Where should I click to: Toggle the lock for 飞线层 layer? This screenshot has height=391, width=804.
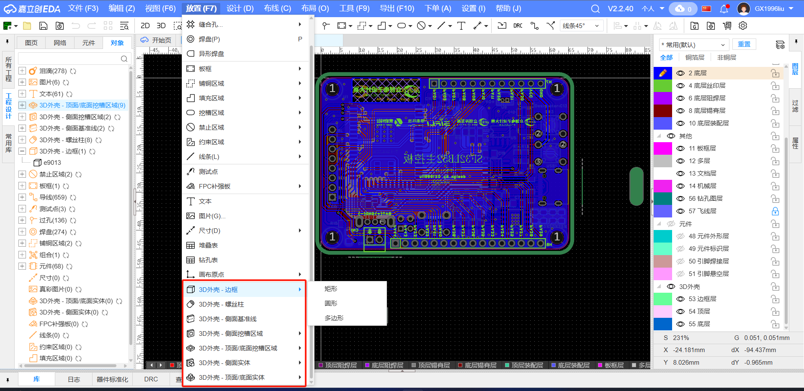click(x=775, y=211)
